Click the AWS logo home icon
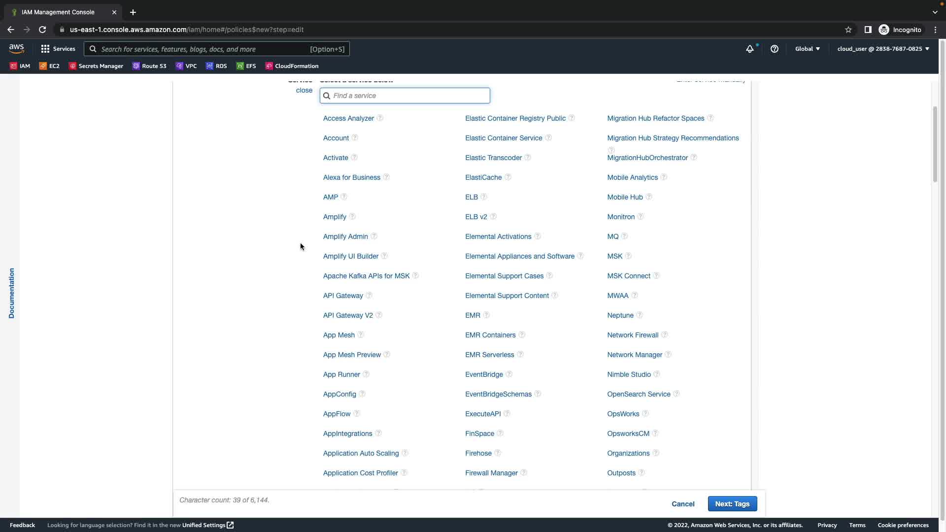Image resolution: width=946 pixels, height=532 pixels. point(16,49)
